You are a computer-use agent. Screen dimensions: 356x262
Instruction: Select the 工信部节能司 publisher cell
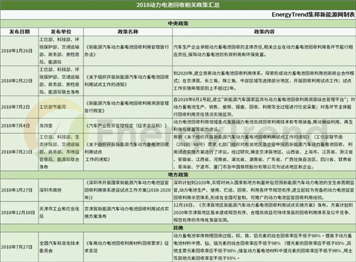[x=53, y=107]
